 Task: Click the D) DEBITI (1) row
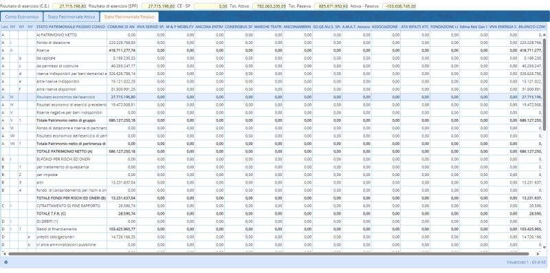tap(272, 221)
